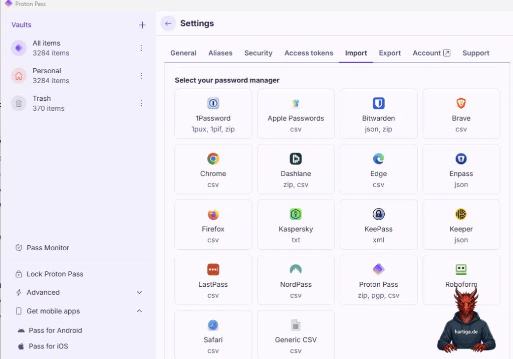The height and width of the screenshot is (359, 513).
Task: Click the Settings page title
Action: (197, 24)
